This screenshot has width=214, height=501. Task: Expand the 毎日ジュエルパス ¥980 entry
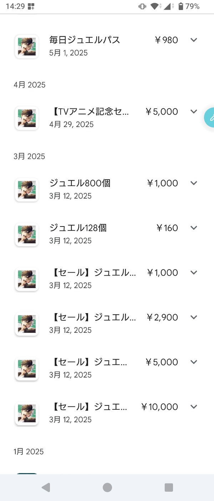[194, 40]
